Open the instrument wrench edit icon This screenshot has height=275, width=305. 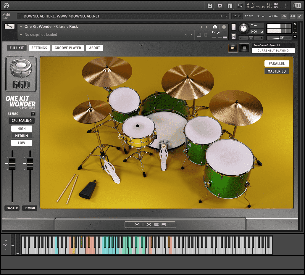coord(9,26)
